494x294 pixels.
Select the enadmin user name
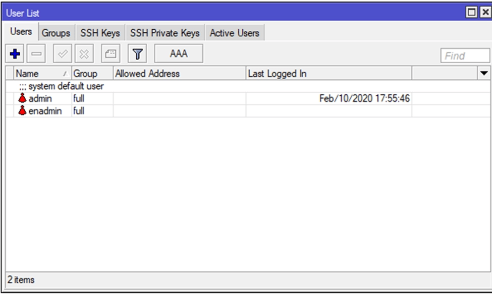click(45, 111)
